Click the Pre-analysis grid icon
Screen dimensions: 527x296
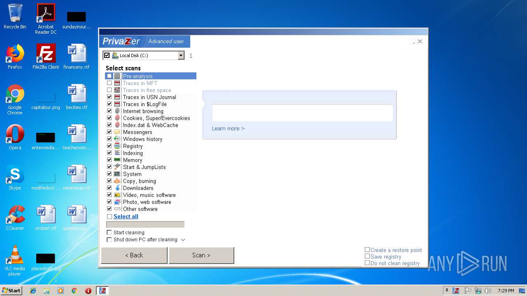(117, 76)
